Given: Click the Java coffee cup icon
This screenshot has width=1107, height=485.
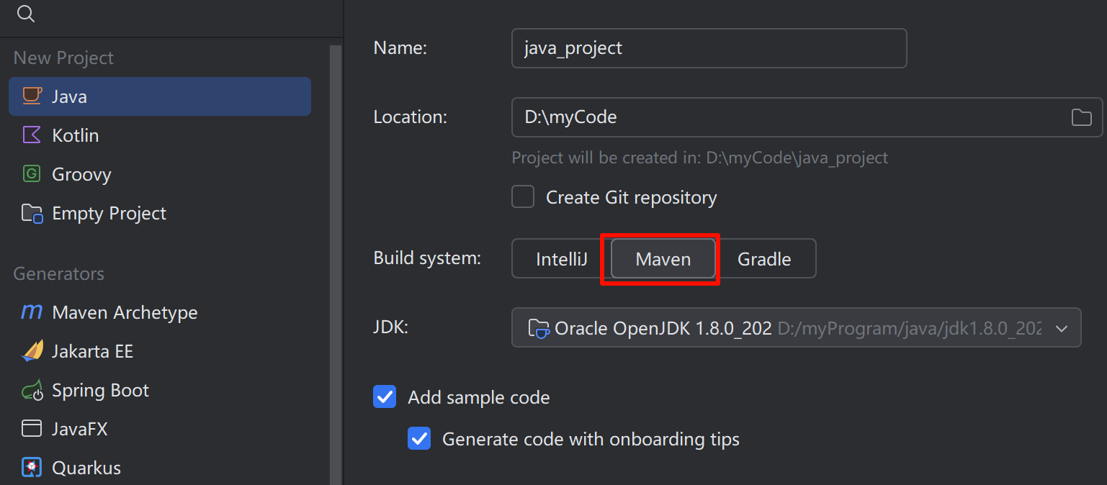Looking at the screenshot, I should (32, 96).
